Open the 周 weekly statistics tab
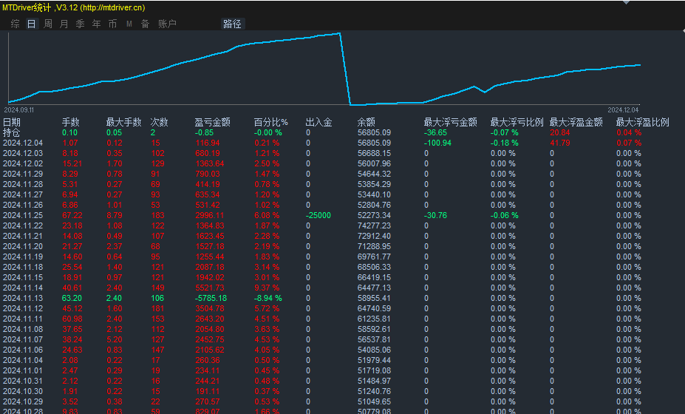The height and width of the screenshot is (414, 685). [x=47, y=24]
